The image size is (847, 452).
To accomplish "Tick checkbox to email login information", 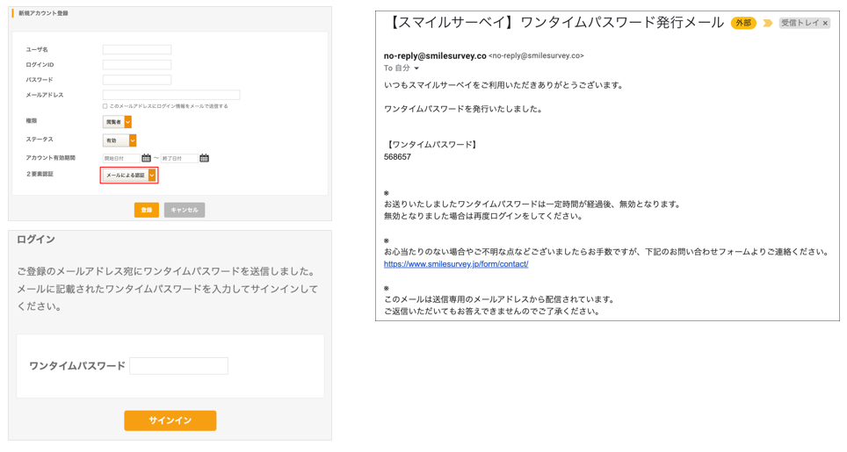I will click(x=105, y=106).
